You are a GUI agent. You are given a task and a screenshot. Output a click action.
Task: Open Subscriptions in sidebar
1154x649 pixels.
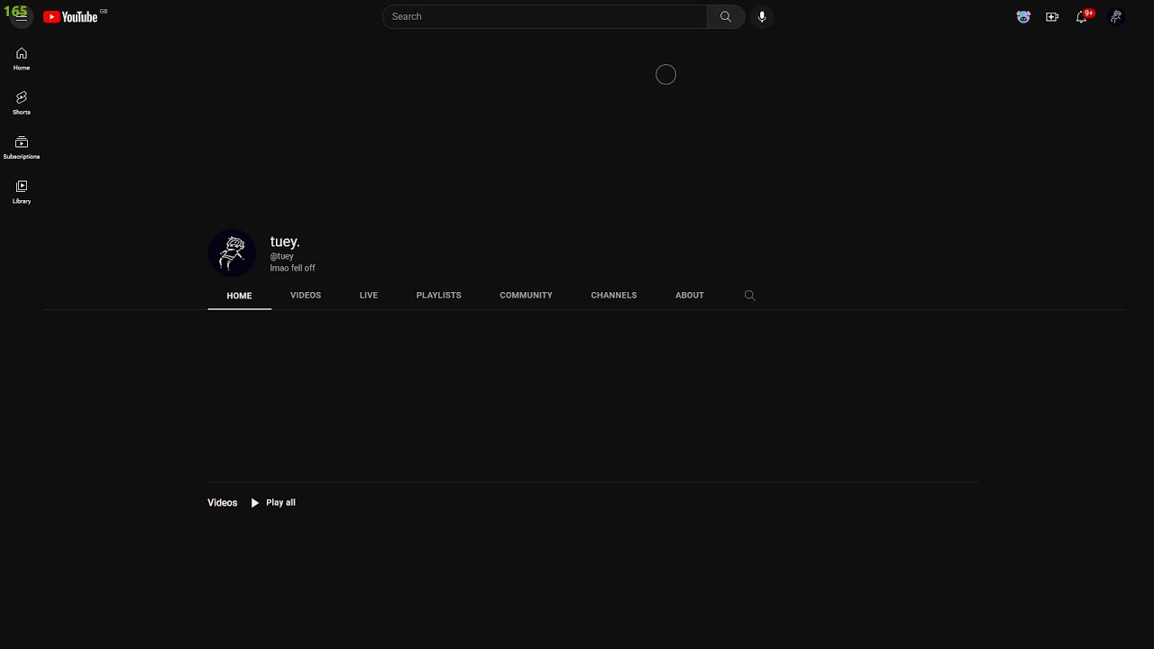(22, 147)
